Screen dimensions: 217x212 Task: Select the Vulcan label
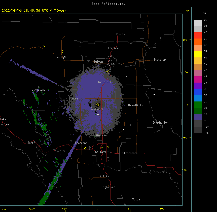pyautogui.click(x=137, y=199)
